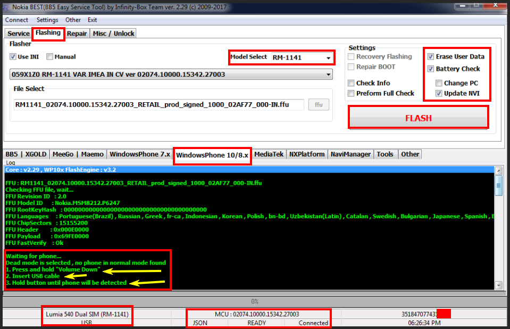Click the MCU version status field

(257, 314)
